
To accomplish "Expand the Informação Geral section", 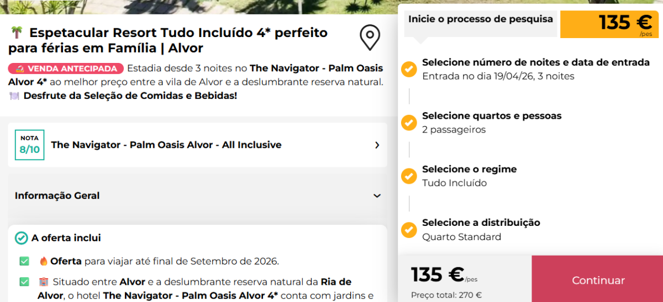I will [x=197, y=195].
